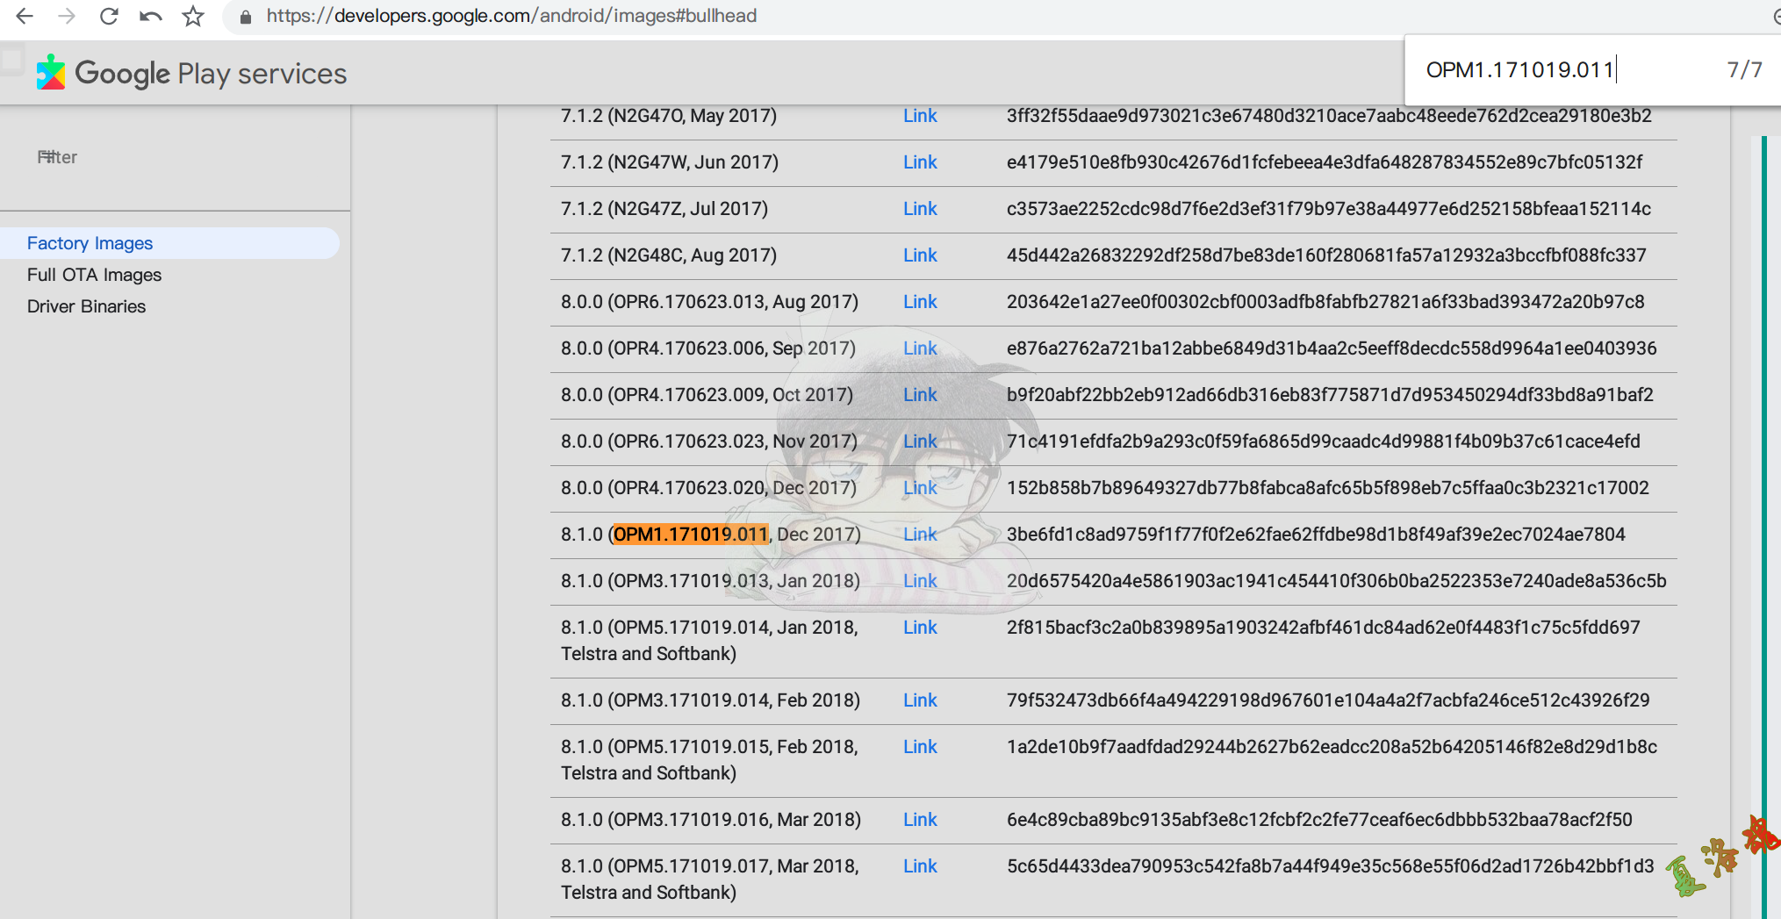Bookmark this page with the star icon

193,16
